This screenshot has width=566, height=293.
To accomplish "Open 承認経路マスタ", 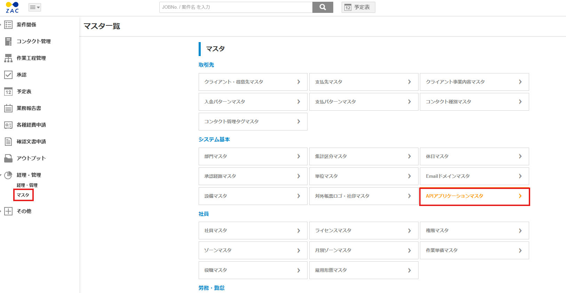I will [253, 176].
